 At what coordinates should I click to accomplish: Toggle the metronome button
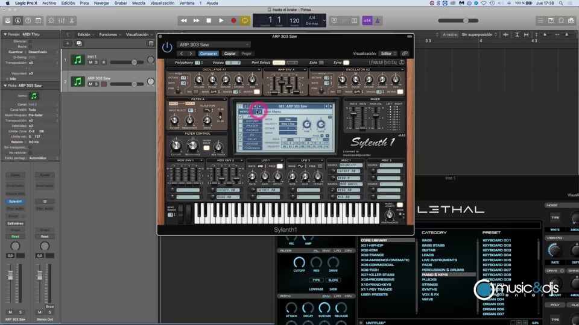378,20
